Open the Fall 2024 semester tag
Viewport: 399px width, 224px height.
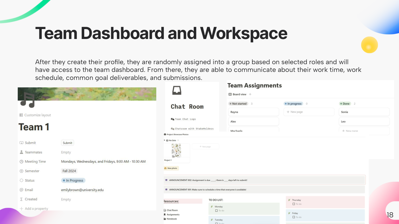click(69, 171)
